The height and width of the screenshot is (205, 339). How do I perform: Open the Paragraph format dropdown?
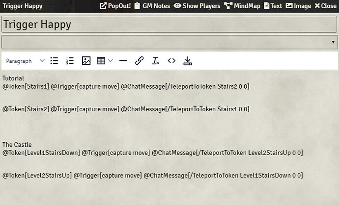[x=25, y=61]
